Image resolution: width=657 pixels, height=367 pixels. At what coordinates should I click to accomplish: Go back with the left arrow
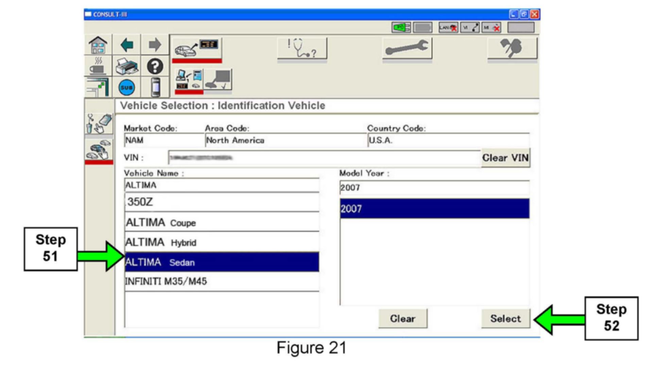[x=127, y=45]
